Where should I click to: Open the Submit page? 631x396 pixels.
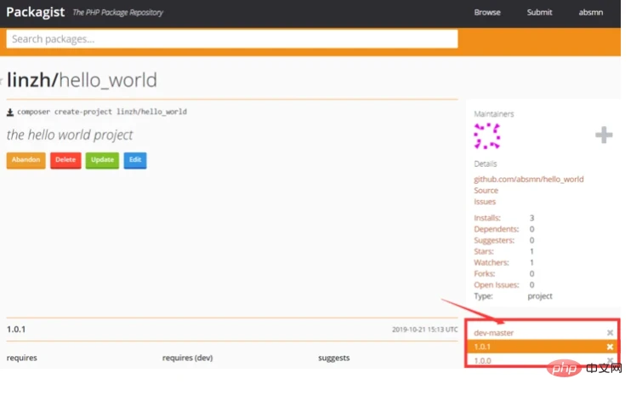(539, 13)
